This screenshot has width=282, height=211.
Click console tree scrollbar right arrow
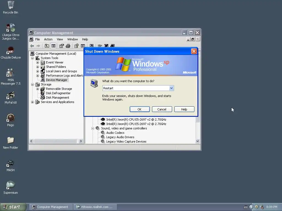(x=81, y=141)
